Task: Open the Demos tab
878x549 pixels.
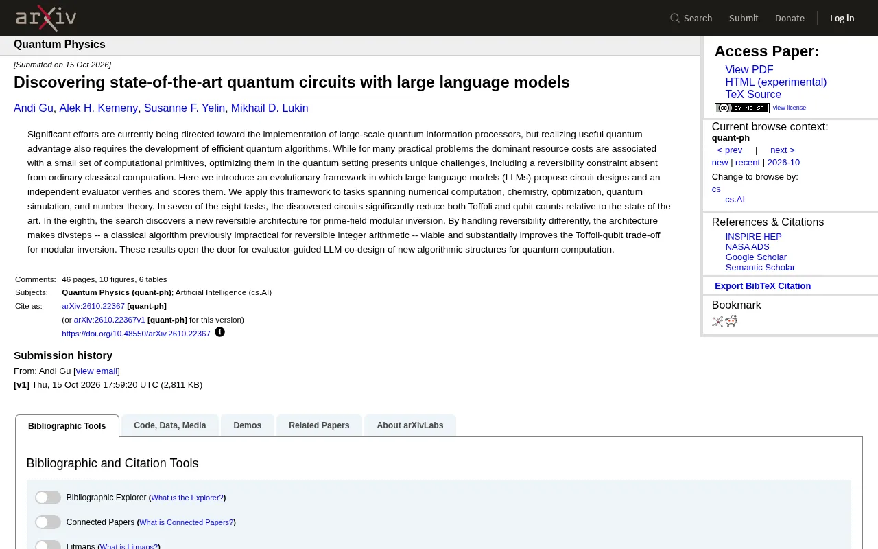Action: tap(248, 425)
